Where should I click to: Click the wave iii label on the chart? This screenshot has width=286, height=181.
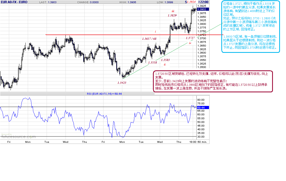point(173,11)
